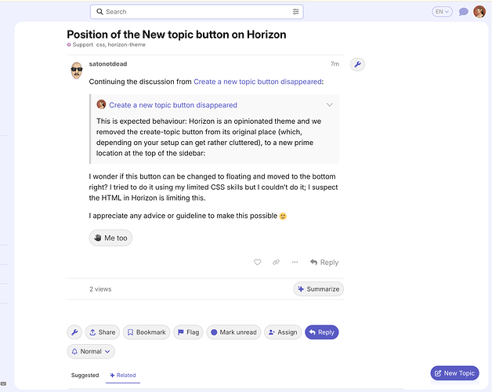Expand the quoted post chevron
Image resolution: width=492 pixels, height=392 pixels.
pos(330,104)
